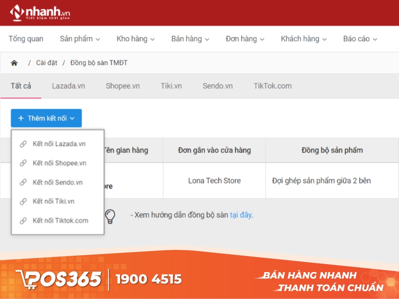This screenshot has width=399, height=299.
Task: Click Đơn gắn vào cửa hàng header
Action: [x=214, y=150]
